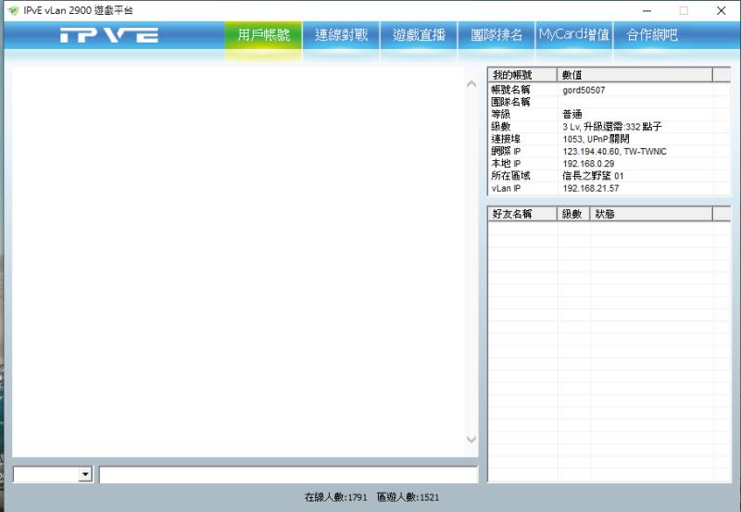
Task: Click the 連接埠 row label
Action: click(x=506, y=139)
